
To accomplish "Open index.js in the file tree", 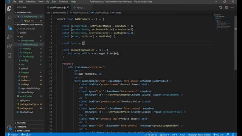I will tap(25, 84).
